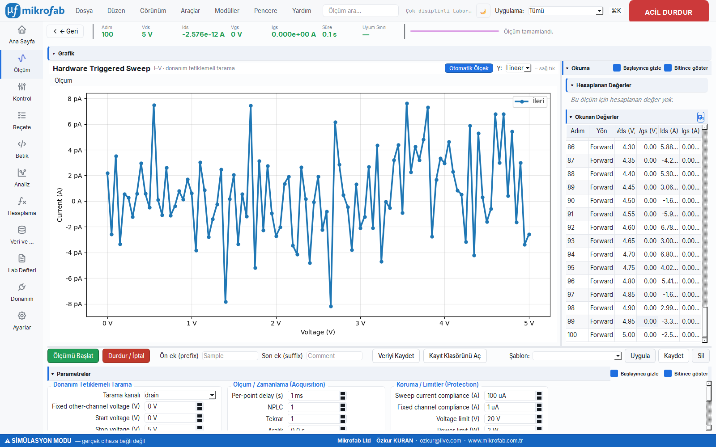Toggle the dark mode moon icon

pos(483,11)
